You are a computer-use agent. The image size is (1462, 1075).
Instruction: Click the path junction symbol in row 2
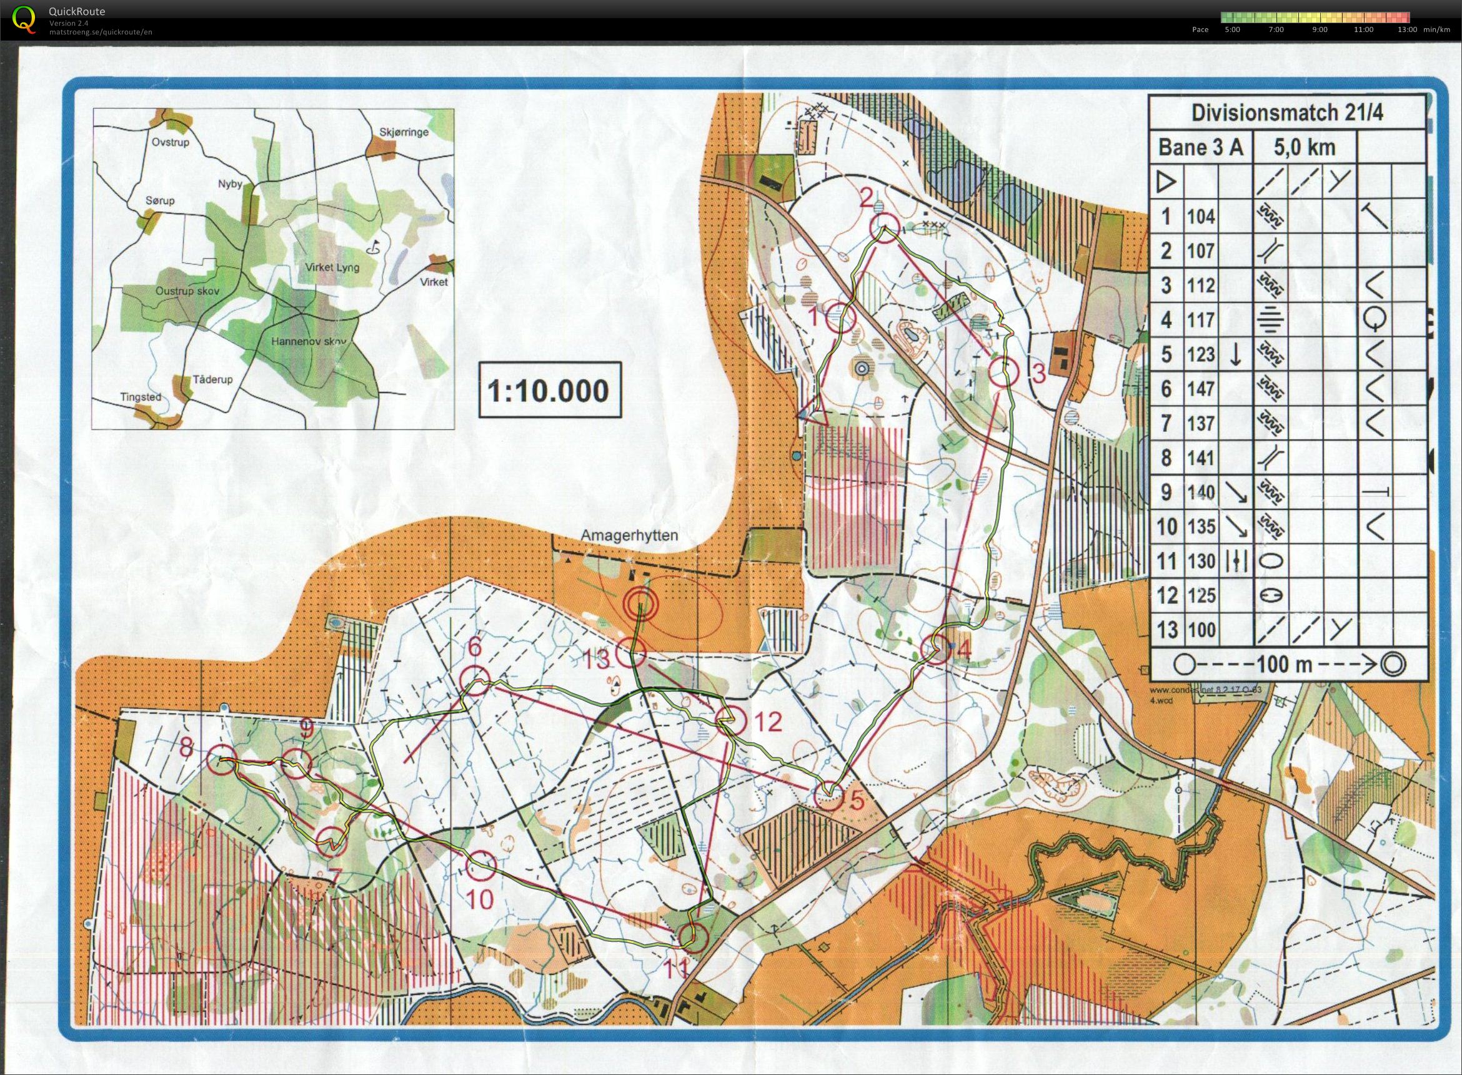(1270, 251)
